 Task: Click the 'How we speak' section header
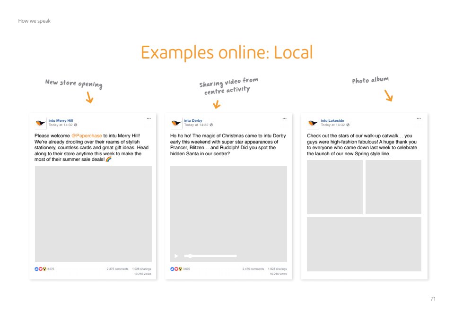pos(34,21)
